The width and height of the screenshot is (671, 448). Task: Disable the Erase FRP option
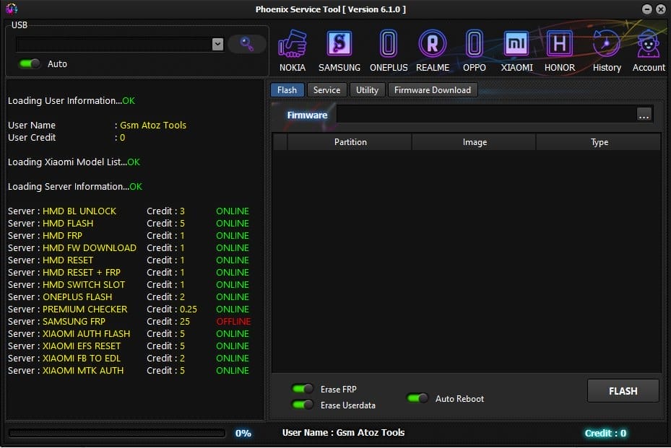pyautogui.click(x=303, y=389)
